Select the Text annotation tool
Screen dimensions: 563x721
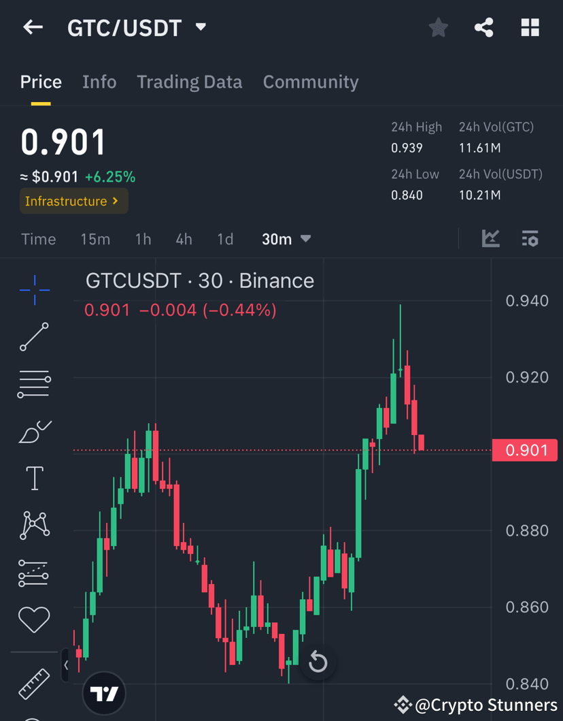pyautogui.click(x=34, y=478)
